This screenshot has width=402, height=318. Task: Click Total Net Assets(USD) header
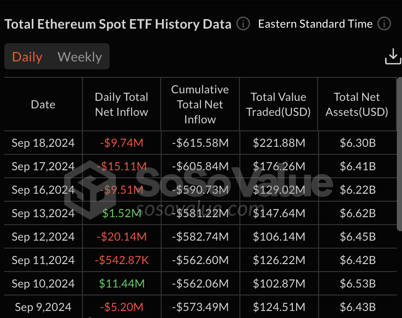pyautogui.click(x=357, y=105)
